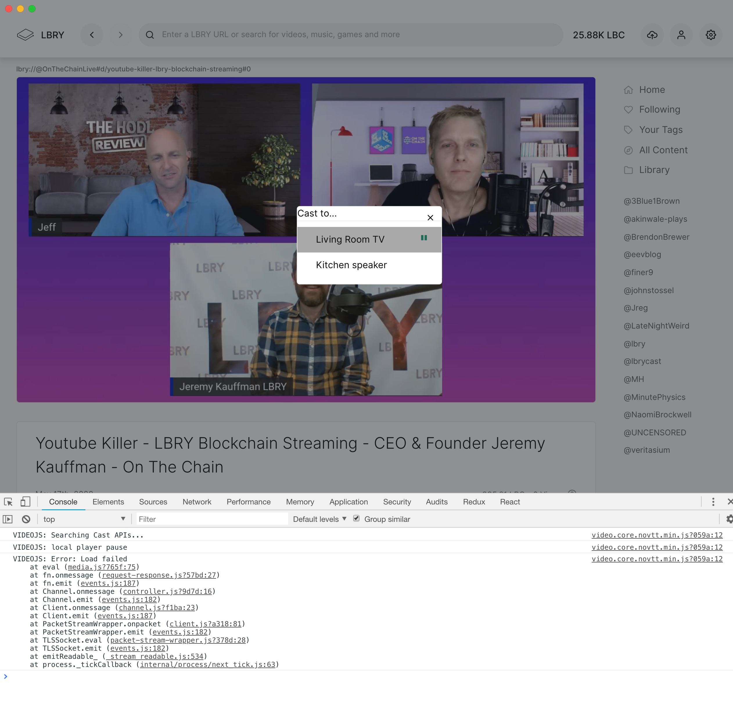Show the console sidebar icon
The height and width of the screenshot is (707, 733).
8,519
